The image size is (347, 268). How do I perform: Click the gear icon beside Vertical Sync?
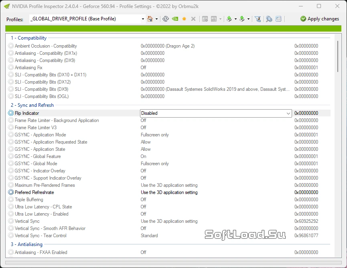coord(11,221)
